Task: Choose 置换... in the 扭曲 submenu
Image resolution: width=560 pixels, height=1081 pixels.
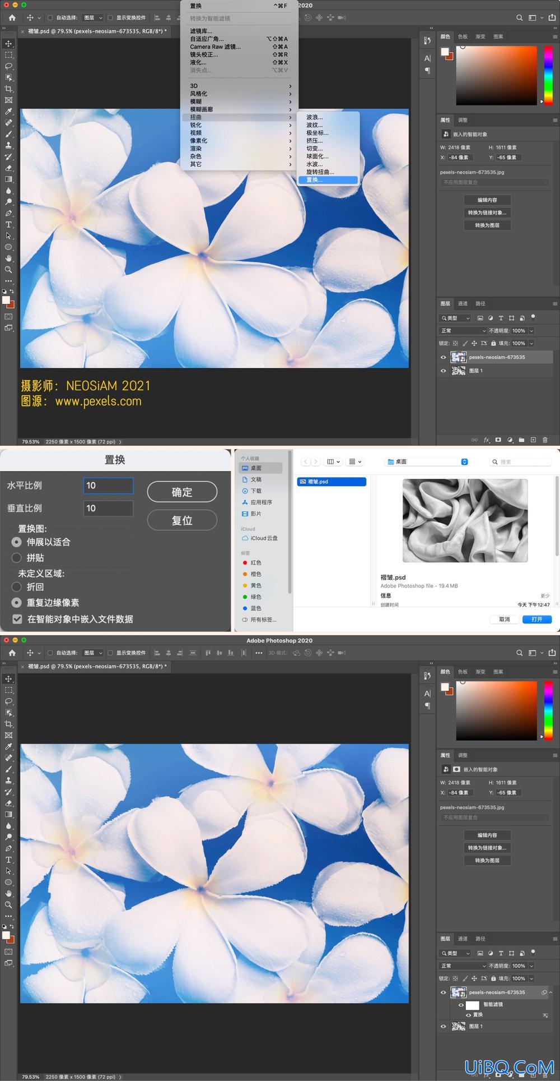Action: coord(329,180)
